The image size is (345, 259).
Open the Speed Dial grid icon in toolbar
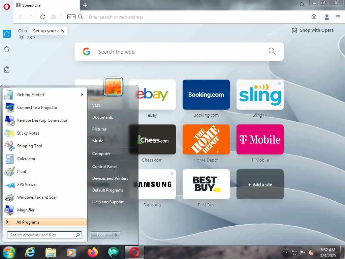[x=54, y=17]
